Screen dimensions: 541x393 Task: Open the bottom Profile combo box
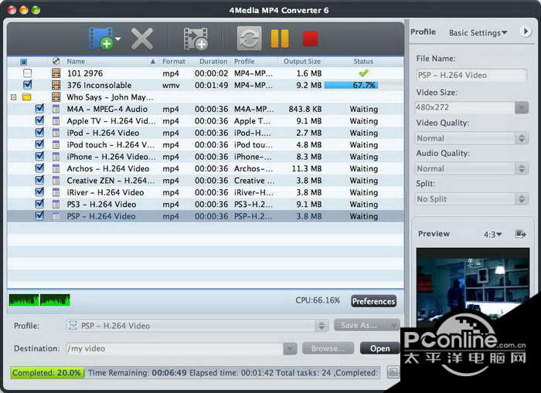[197, 326]
